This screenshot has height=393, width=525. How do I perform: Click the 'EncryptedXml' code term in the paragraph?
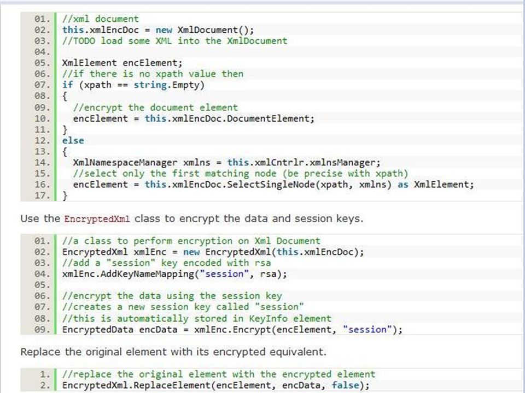(x=97, y=219)
